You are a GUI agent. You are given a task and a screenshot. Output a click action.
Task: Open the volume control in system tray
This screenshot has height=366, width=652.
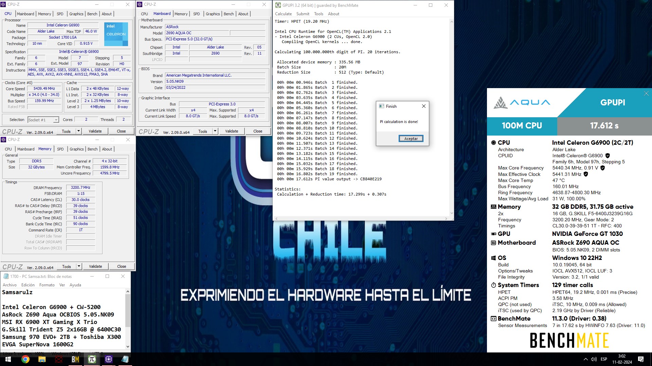click(594, 359)
